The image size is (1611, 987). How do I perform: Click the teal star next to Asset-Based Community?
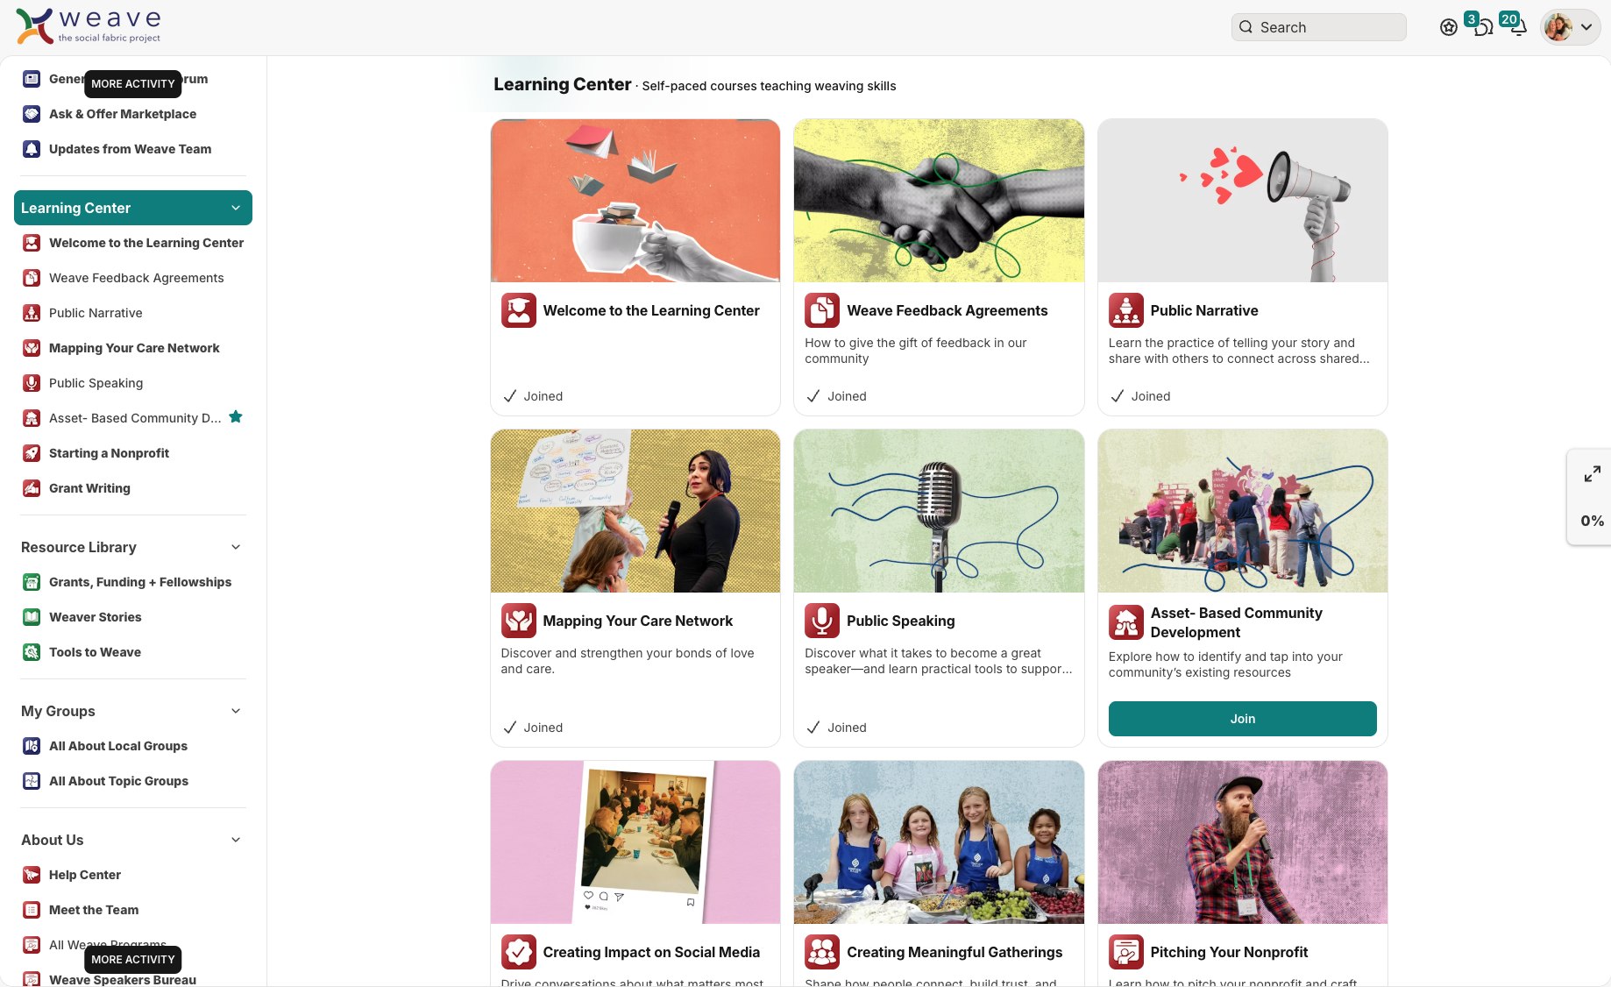235,417
